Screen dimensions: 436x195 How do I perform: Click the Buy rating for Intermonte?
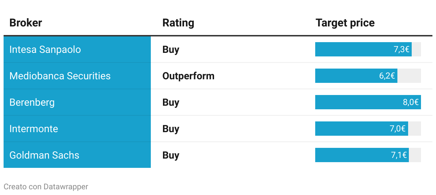coord(171,129)
